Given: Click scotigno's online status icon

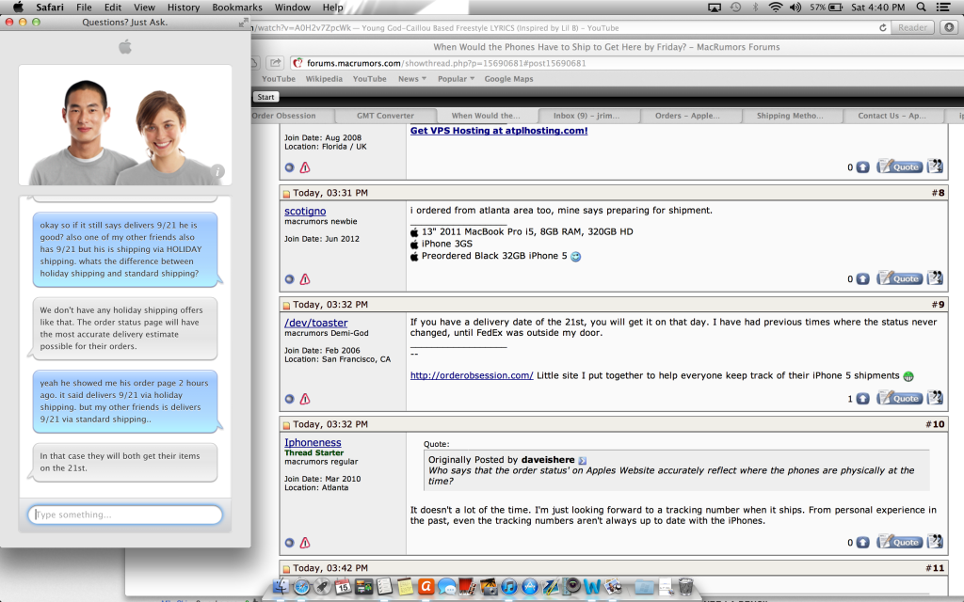Looking at the screenshot, I should point(289,279).
